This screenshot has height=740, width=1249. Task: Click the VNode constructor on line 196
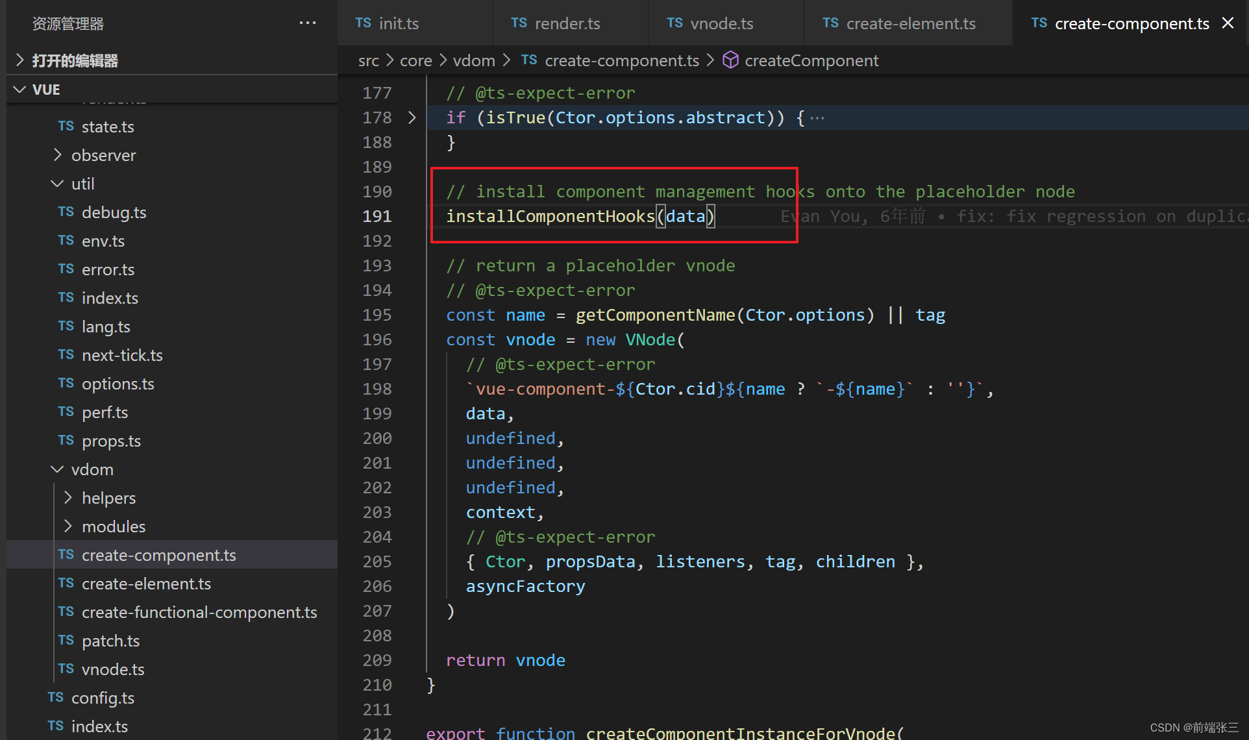coord(650,339)
